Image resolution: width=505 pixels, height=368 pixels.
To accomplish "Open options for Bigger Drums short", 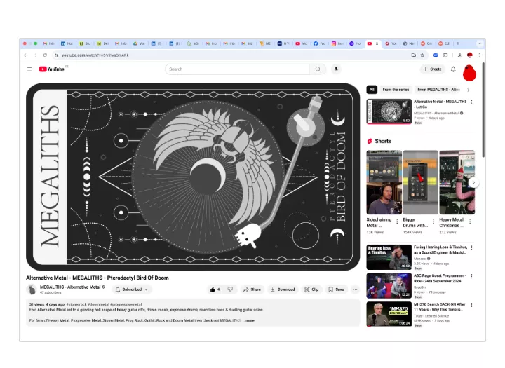I will click(433, 222).
